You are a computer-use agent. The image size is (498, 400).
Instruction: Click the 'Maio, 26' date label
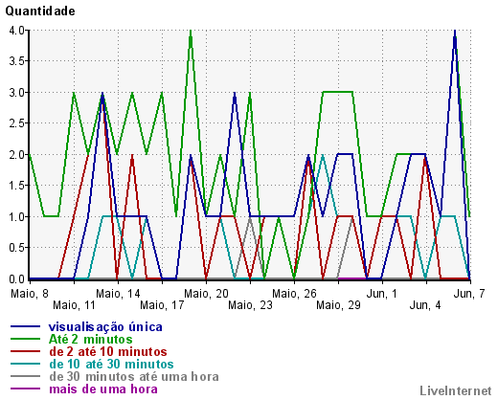(x=294, y=294)
